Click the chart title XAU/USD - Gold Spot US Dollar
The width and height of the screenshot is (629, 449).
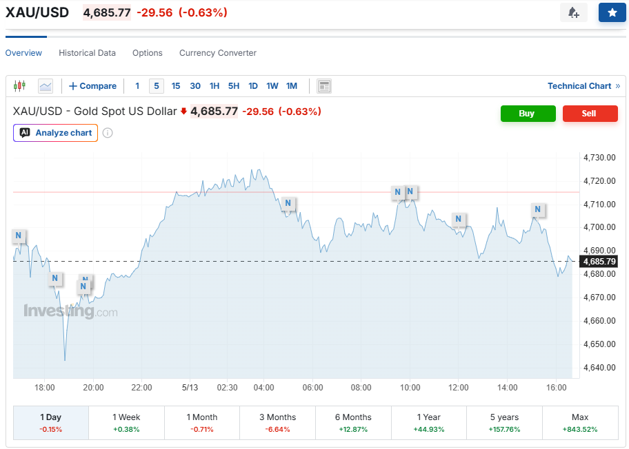pos(94,111)
